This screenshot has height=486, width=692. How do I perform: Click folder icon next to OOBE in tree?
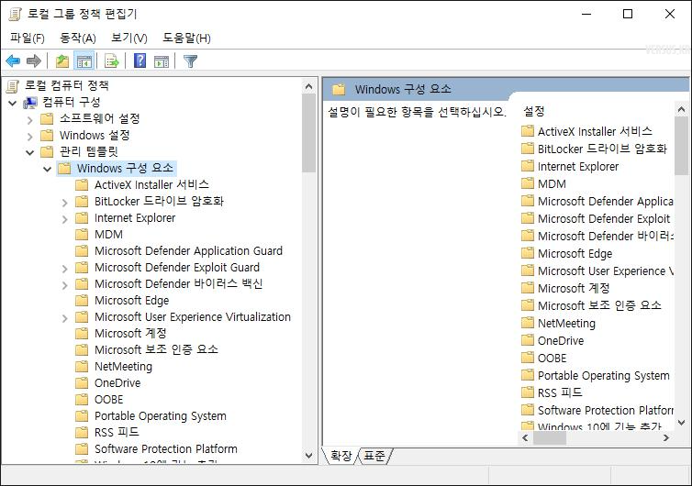pyautogui.click(x=82, y=399)
